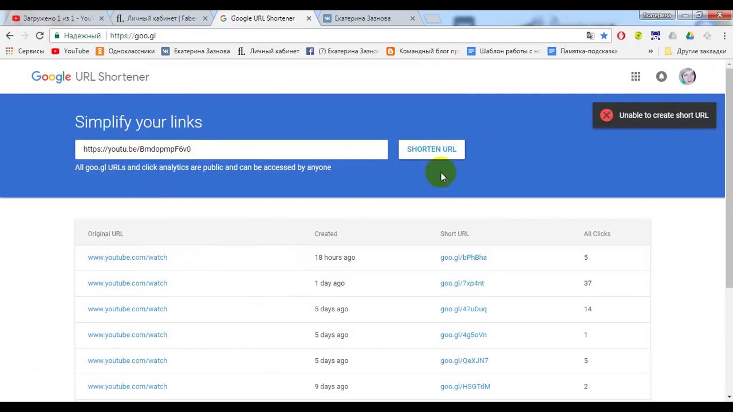Screen dimensions: 733x412
Task: Click the 37 clicks count
Action: 588,283
